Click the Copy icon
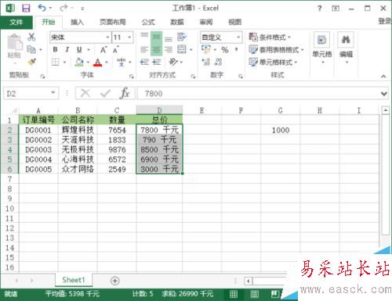The height and width of the screenshot is (301, 392). (31, 49)
